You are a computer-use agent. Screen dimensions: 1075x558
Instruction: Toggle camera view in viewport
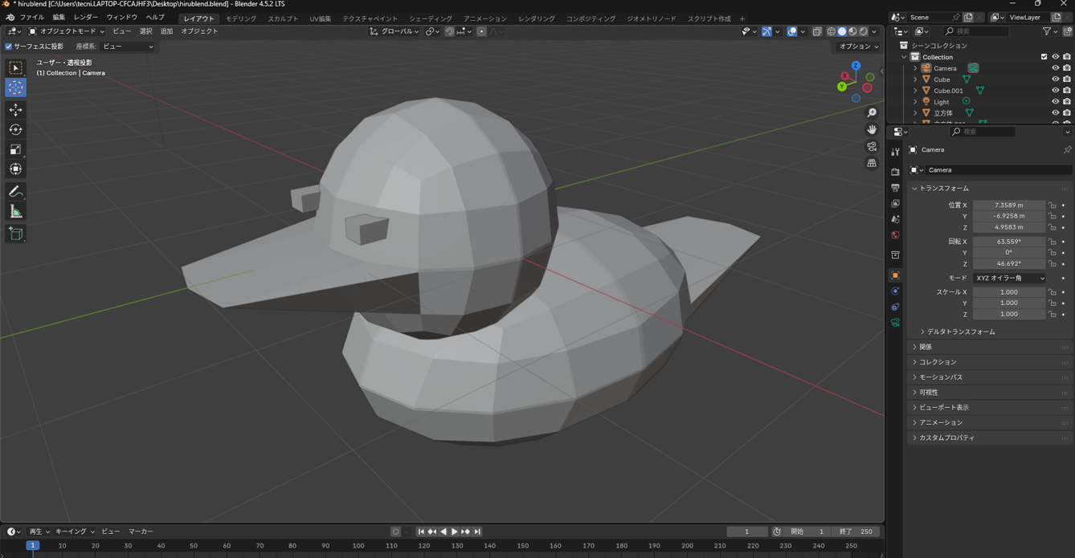tap(872, 146)
